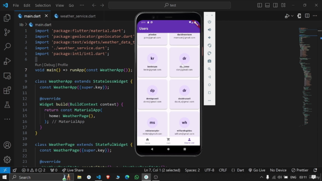This screenshot has height=181, width=322.
Task: Open the Manage gear menu
Action: (7, 159)
